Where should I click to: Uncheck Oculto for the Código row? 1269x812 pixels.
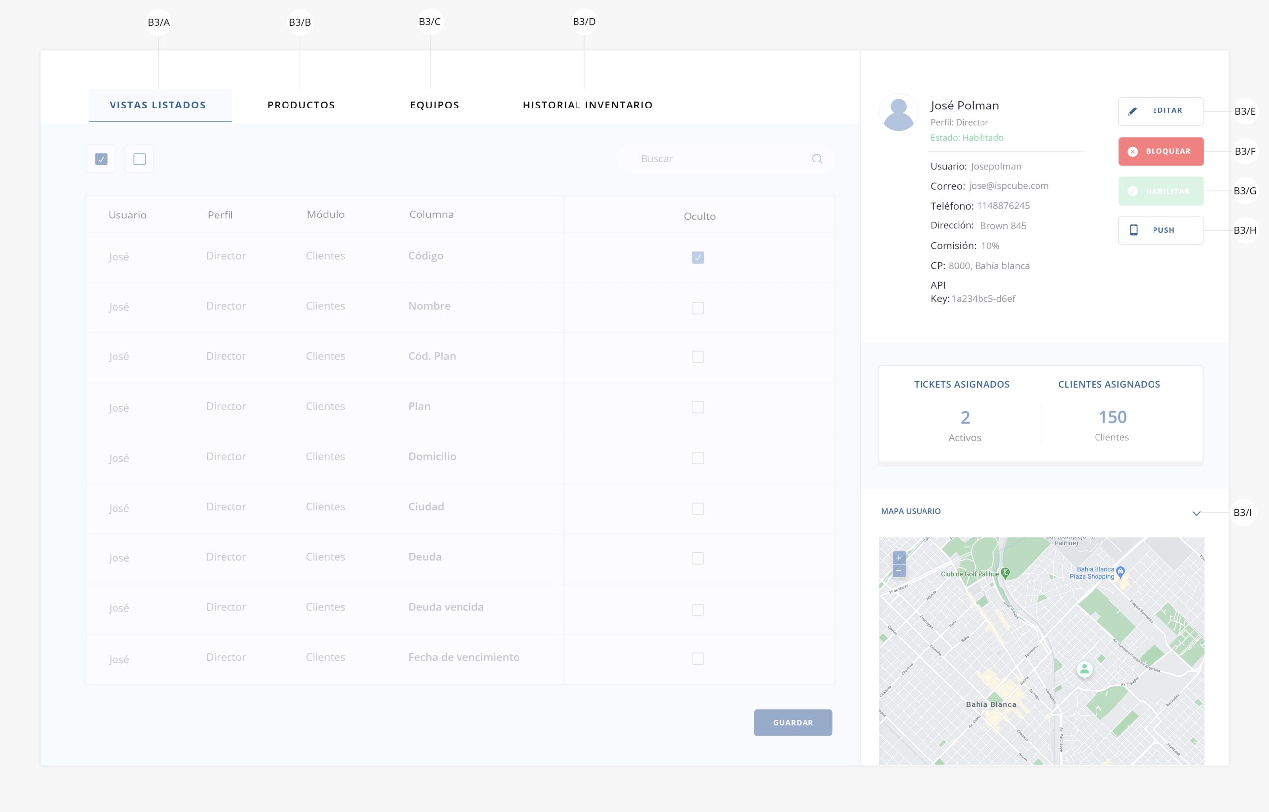(697, 257)
